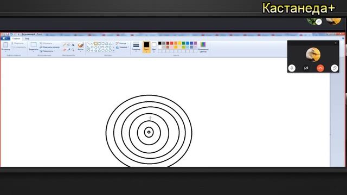Click the Paint help icon top right
This screenshot has height=195, width=347.
click(343, 38)
